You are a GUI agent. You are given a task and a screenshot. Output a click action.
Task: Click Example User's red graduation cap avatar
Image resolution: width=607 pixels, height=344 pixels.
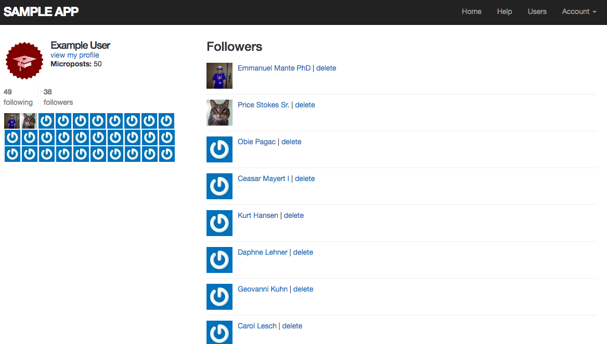tap(24, 61)
